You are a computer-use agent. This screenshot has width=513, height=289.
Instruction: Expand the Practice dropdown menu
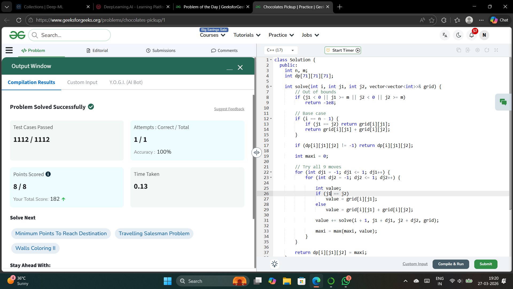coord(281,35)
